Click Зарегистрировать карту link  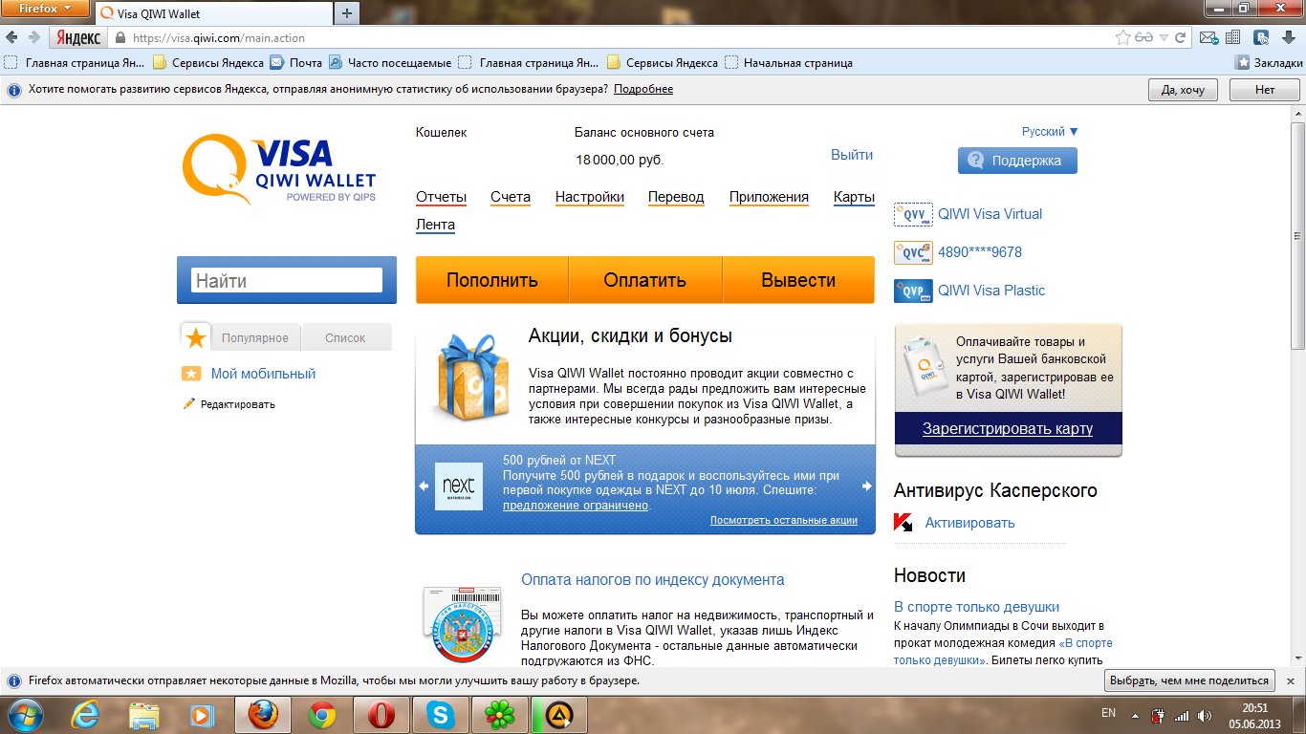(1008, 429)
